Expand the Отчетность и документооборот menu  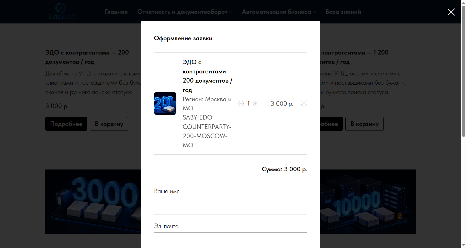[185, 12]
